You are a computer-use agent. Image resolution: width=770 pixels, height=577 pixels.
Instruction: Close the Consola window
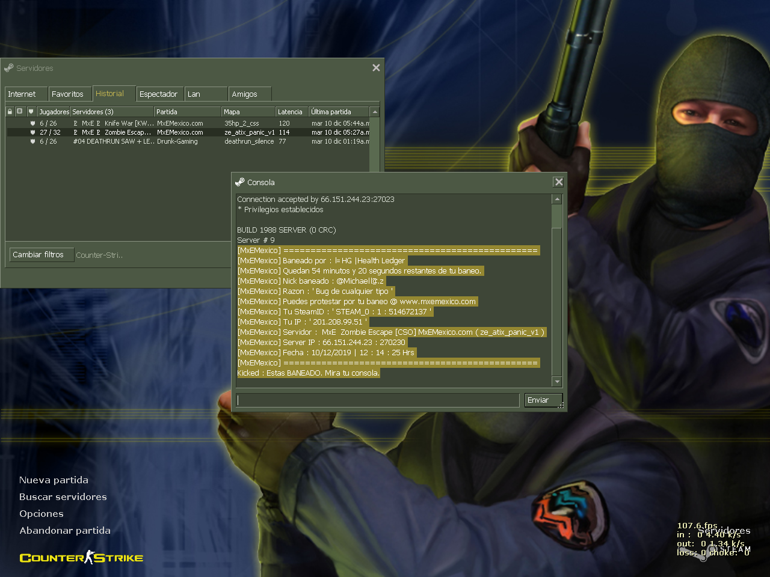click(559, 182)
